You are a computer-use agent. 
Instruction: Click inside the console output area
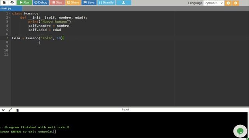pos(124,125)
